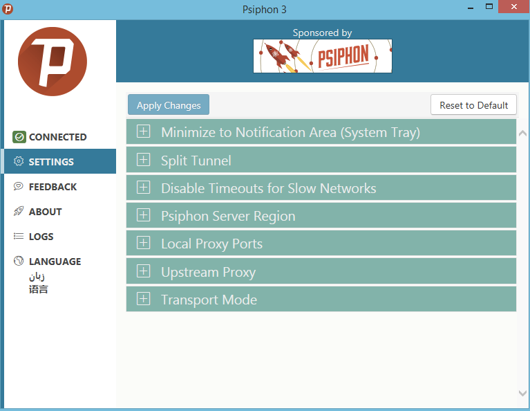Open the Language tab

click(x=60, y=261)
